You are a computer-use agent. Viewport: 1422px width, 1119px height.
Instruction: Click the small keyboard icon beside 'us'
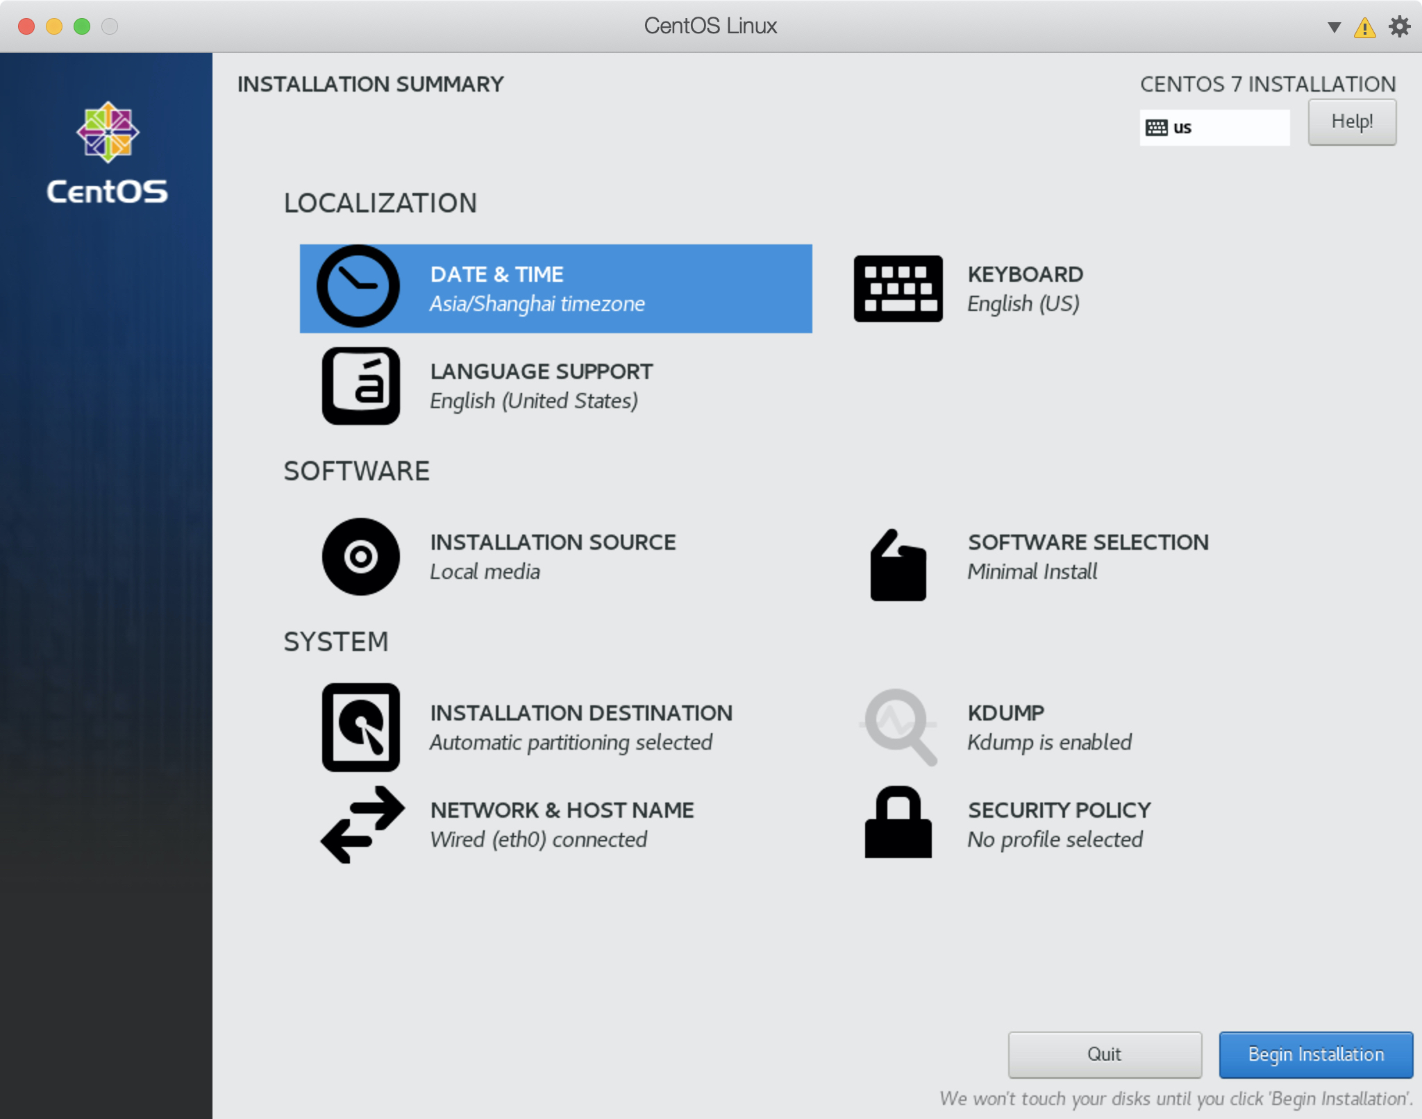[x=1156, y=128]
